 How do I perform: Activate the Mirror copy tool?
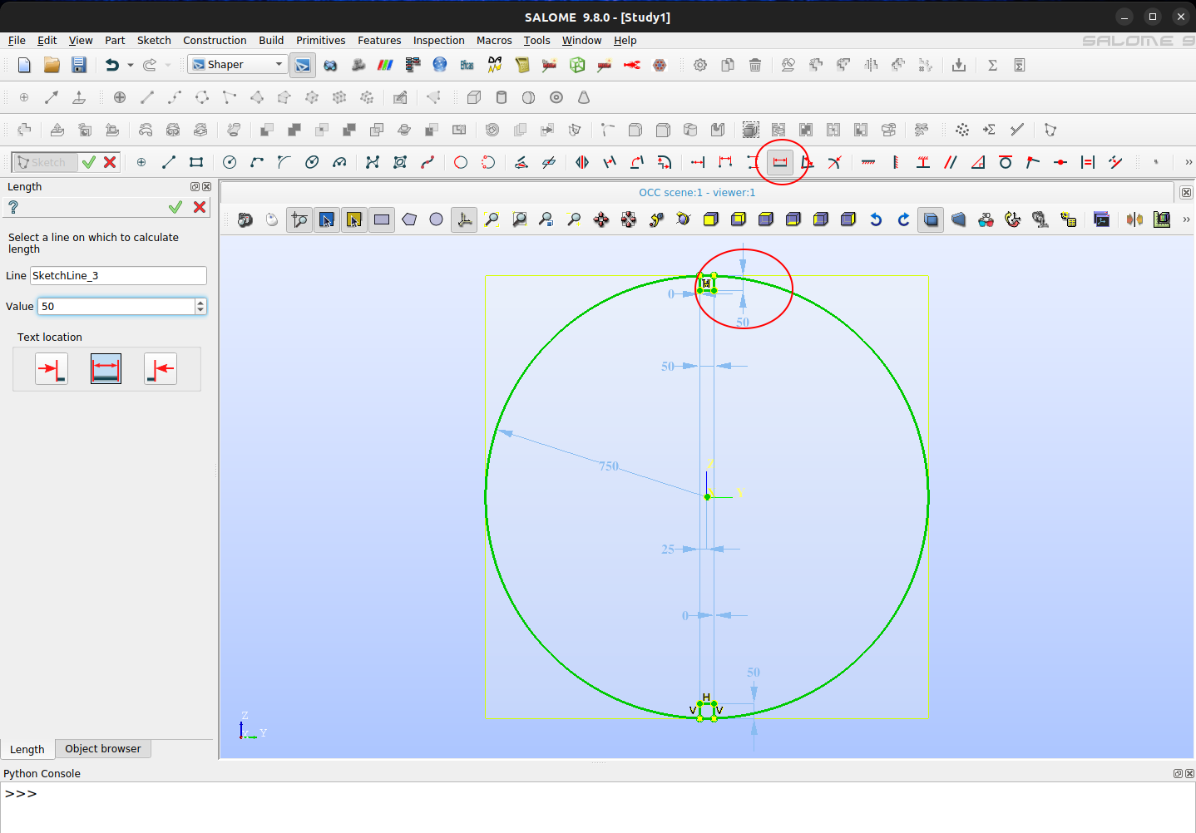[582, 162]
